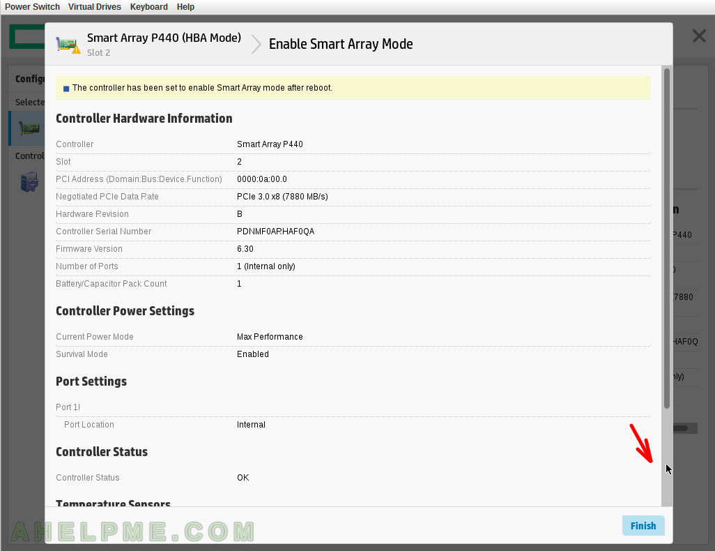
Task: Click the PCIe 3.0 x8 (7880 MB/s) value
Action: tap(282, 196)
